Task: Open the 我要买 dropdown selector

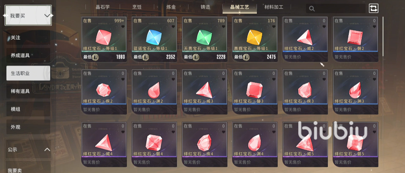Action: [x=28, y=16]
